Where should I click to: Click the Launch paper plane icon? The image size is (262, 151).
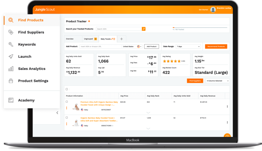(11, 56)
